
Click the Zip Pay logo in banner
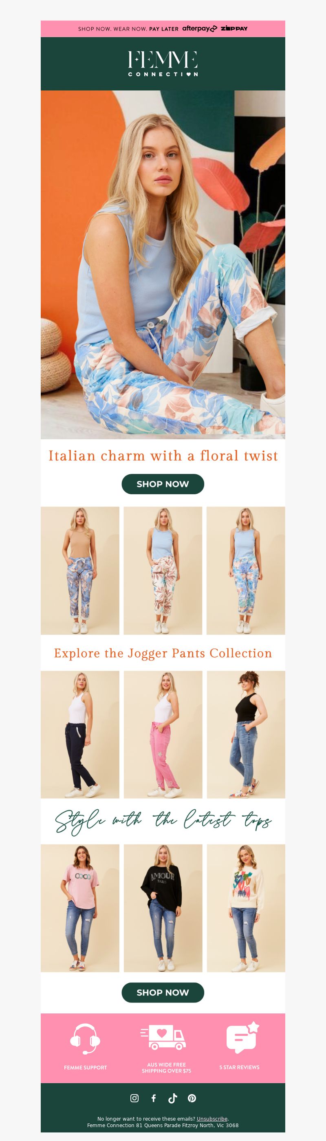(234, 29)
